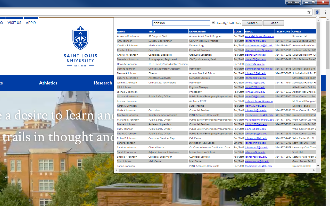Screen dimensions: 330x206
Task: Click phone number 314-977-2245
Action: 283,55
